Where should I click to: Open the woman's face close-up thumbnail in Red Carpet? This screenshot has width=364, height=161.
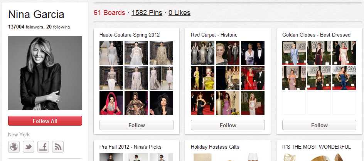coord(228,53)
